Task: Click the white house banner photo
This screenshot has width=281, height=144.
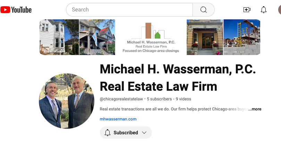Action: pos(59,37)
